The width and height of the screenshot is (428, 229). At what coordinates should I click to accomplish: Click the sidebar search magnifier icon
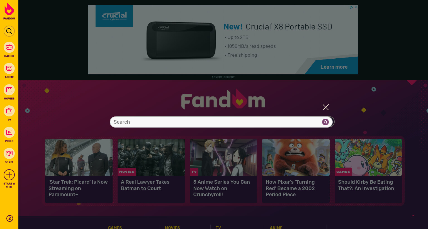tap(9, 31)
